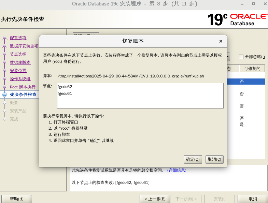Select the current 先决条件检查 step

click(x=23, y=95)
